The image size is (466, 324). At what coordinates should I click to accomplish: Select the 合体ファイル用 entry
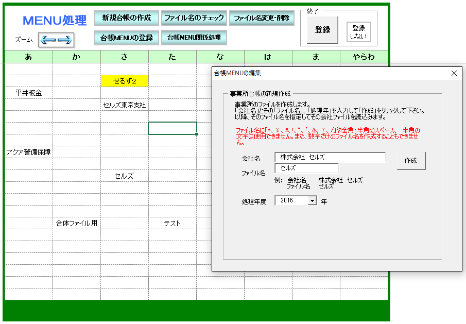77,223
